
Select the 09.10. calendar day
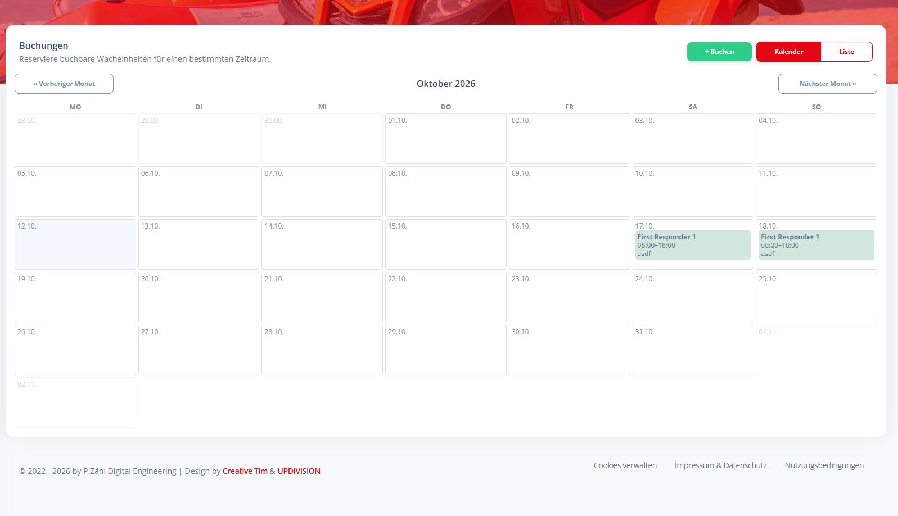(x=570, y=191)
